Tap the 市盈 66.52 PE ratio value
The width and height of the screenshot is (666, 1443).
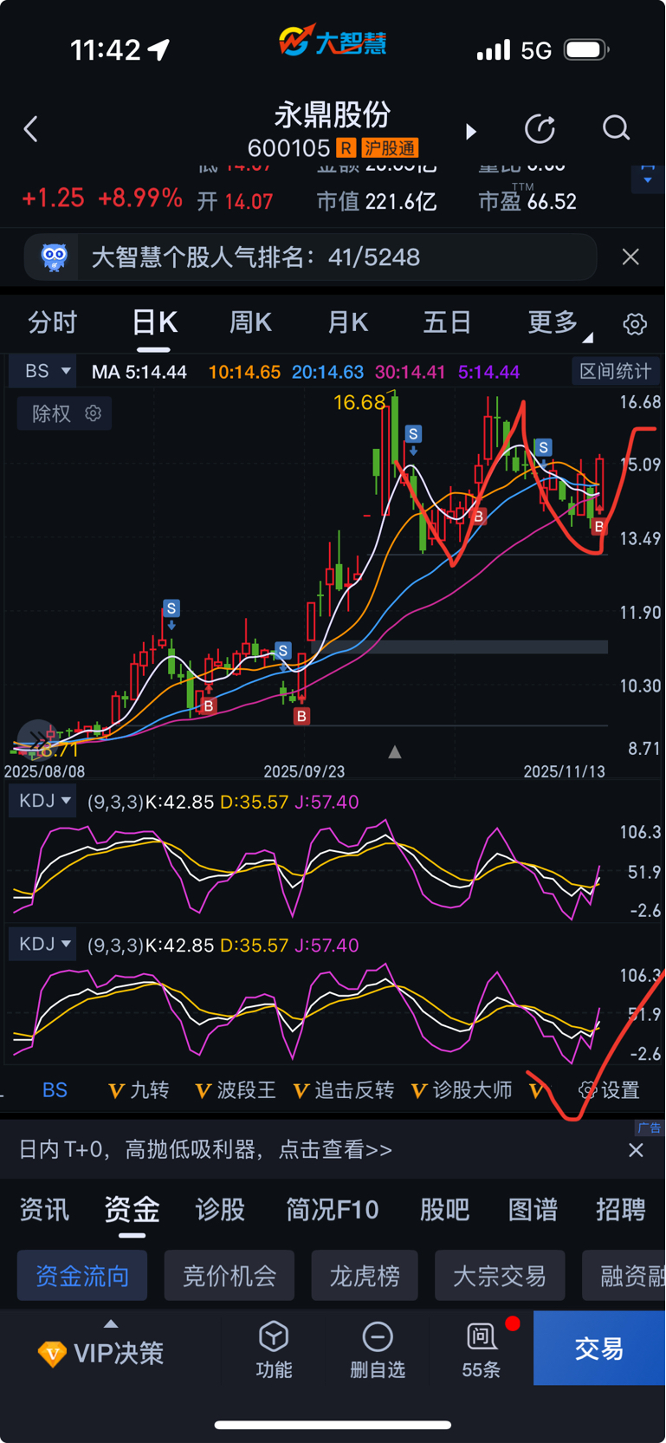(527, 202)
